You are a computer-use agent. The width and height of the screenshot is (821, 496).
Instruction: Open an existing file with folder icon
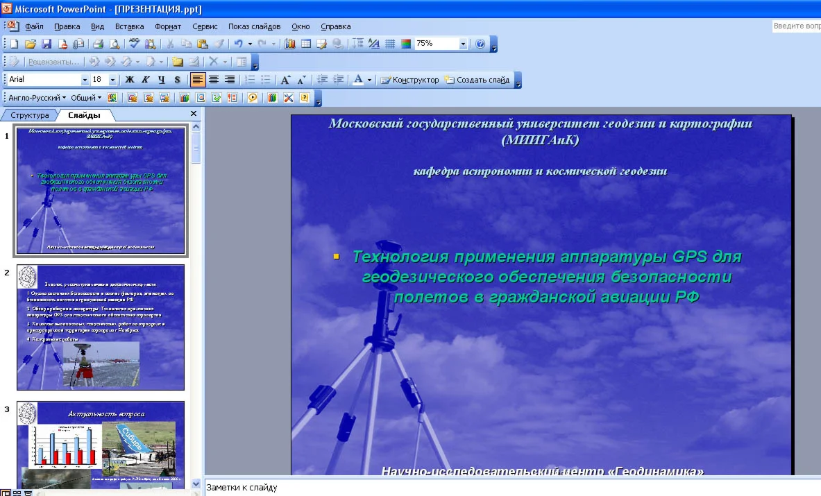(x=31, y=44)
